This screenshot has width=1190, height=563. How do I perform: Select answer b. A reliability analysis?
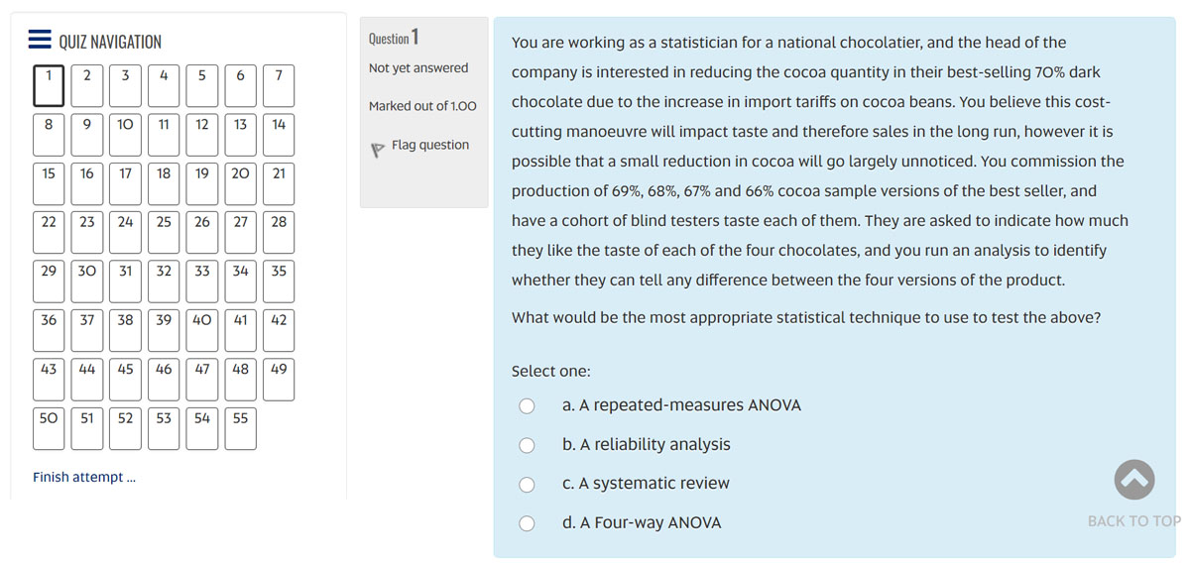coord(528,444)
